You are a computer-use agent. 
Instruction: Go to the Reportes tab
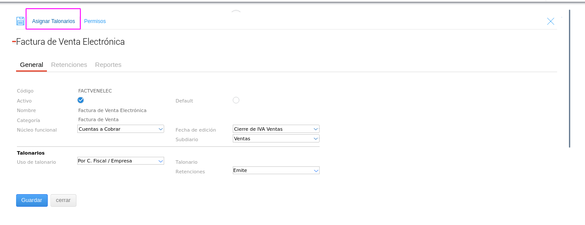[x=108, y=65]
